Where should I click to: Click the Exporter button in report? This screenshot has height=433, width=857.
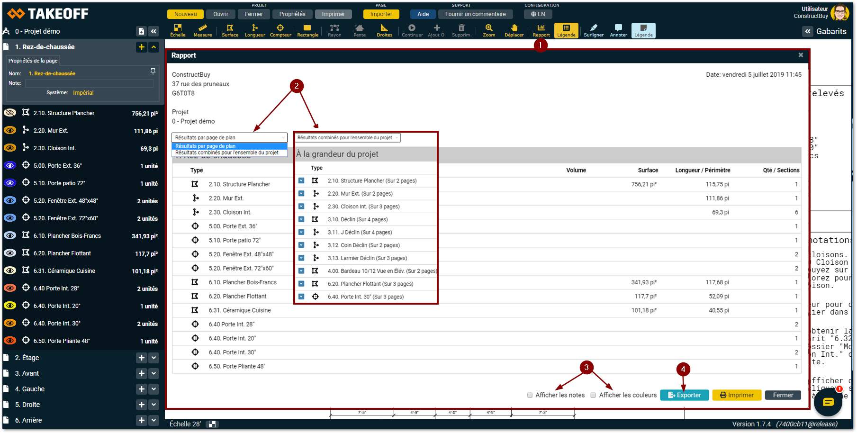[x=684, y=395]
